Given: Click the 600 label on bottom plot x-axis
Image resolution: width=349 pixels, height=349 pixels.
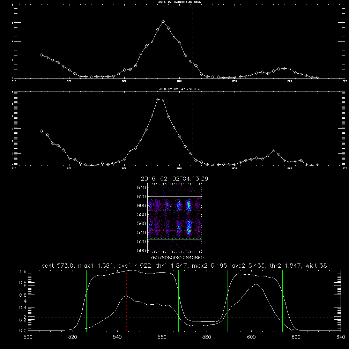Looking at the screenshot, I should pos(252,337).
